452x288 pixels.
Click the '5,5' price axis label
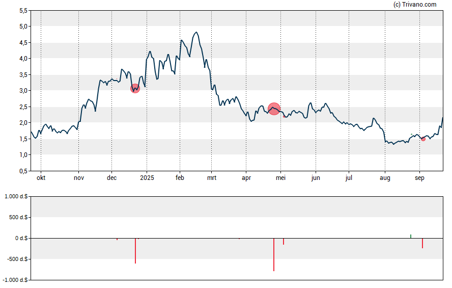point(23,11)
